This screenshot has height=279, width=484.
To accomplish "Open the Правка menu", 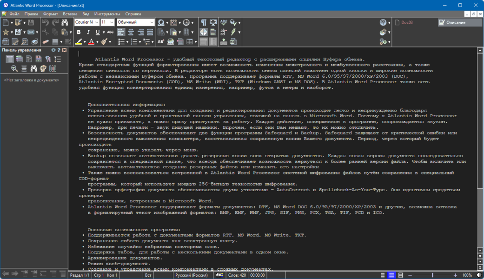I will (x=31, y=14).
